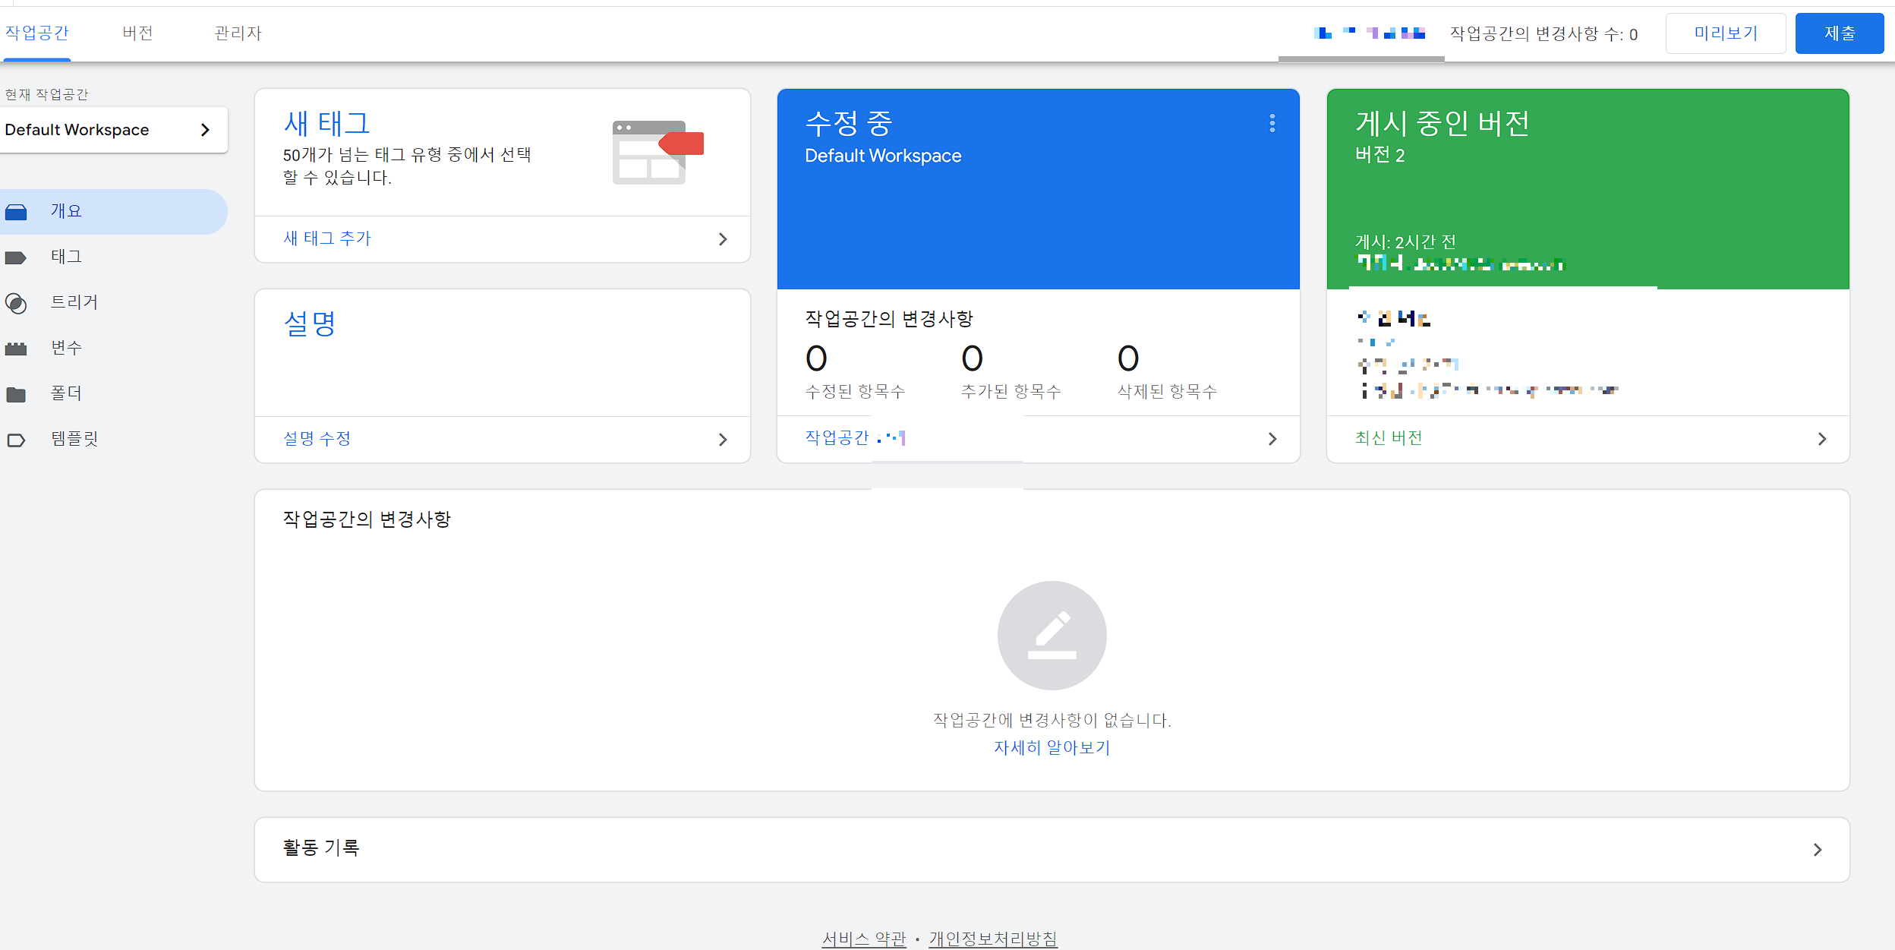1895x950 pixels.
Task: Open the 자세히 알아보기 link
Action: 1052,748
